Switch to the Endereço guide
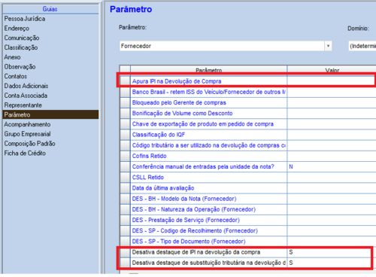This screenshot has height=277, width=376. coord(17,29)
